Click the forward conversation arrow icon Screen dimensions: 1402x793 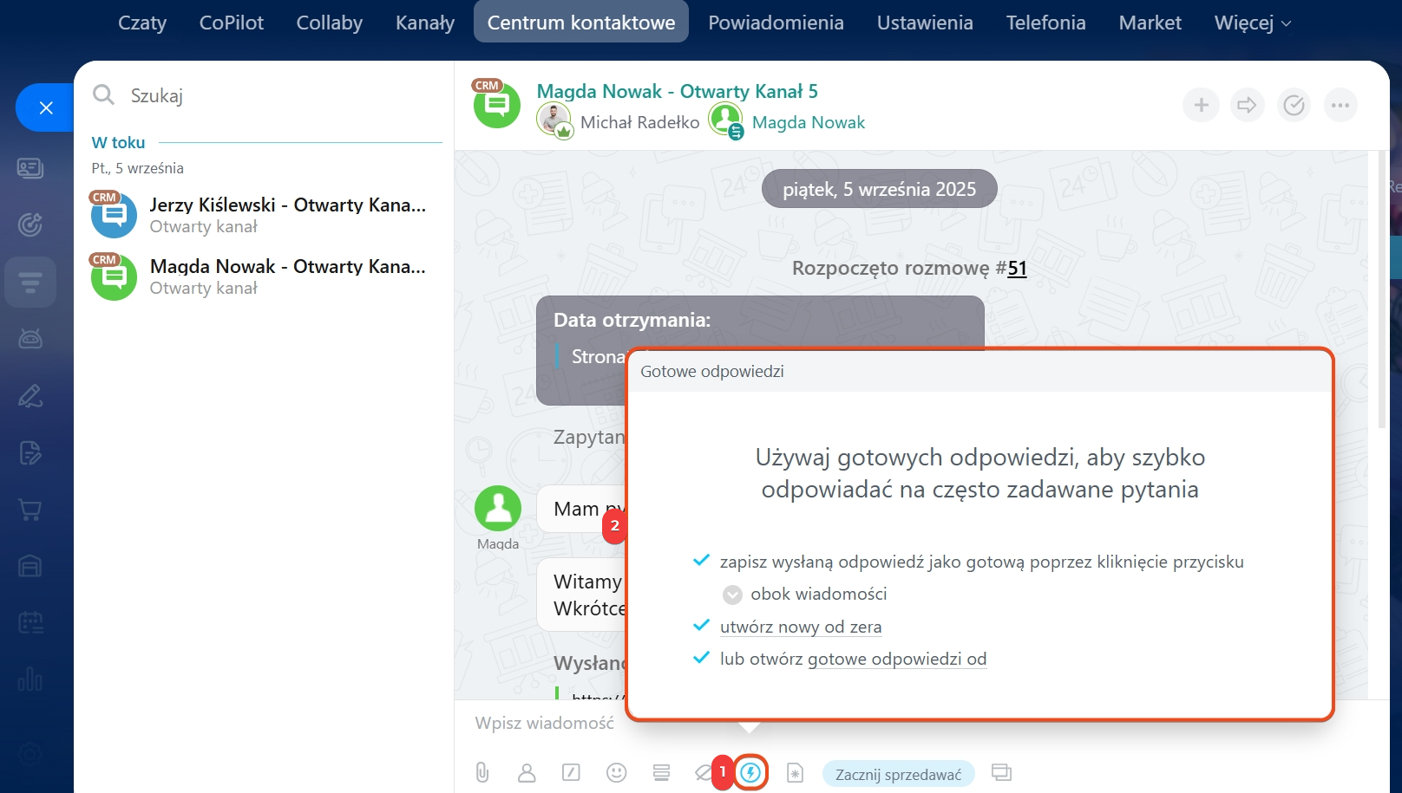1247,106
